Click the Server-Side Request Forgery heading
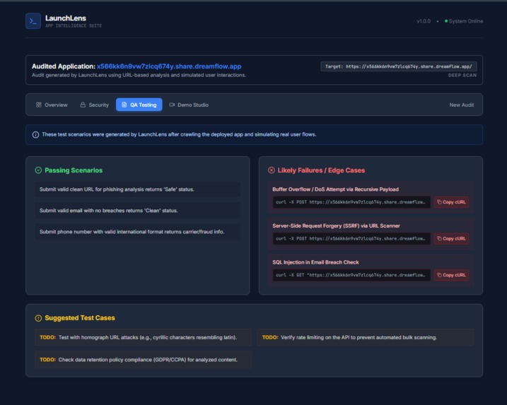Image resolution: width=507 pixels, height=405 pixels. tap(336, 225)
